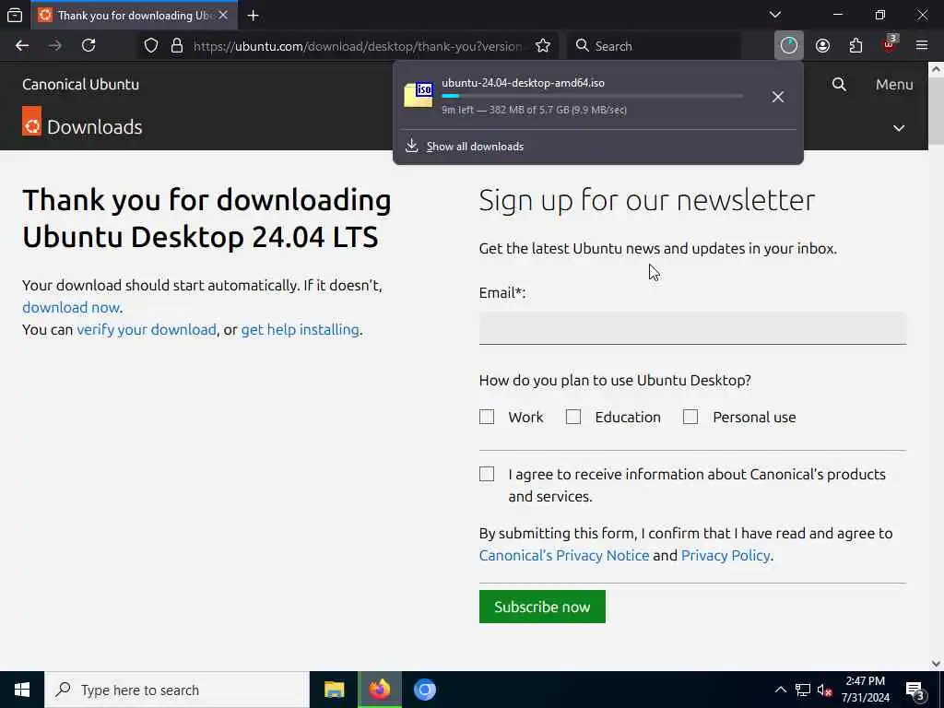Open the site Menu
The width and height of the screenshot is (944, 708).
pyautogui.click(x=894, y=84)
